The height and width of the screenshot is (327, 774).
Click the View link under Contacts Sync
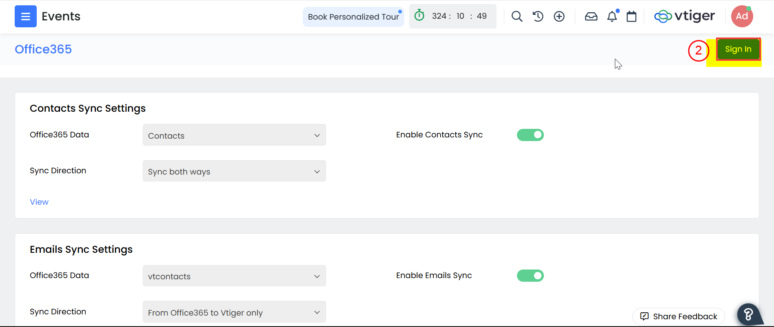(x=39, y=202)
